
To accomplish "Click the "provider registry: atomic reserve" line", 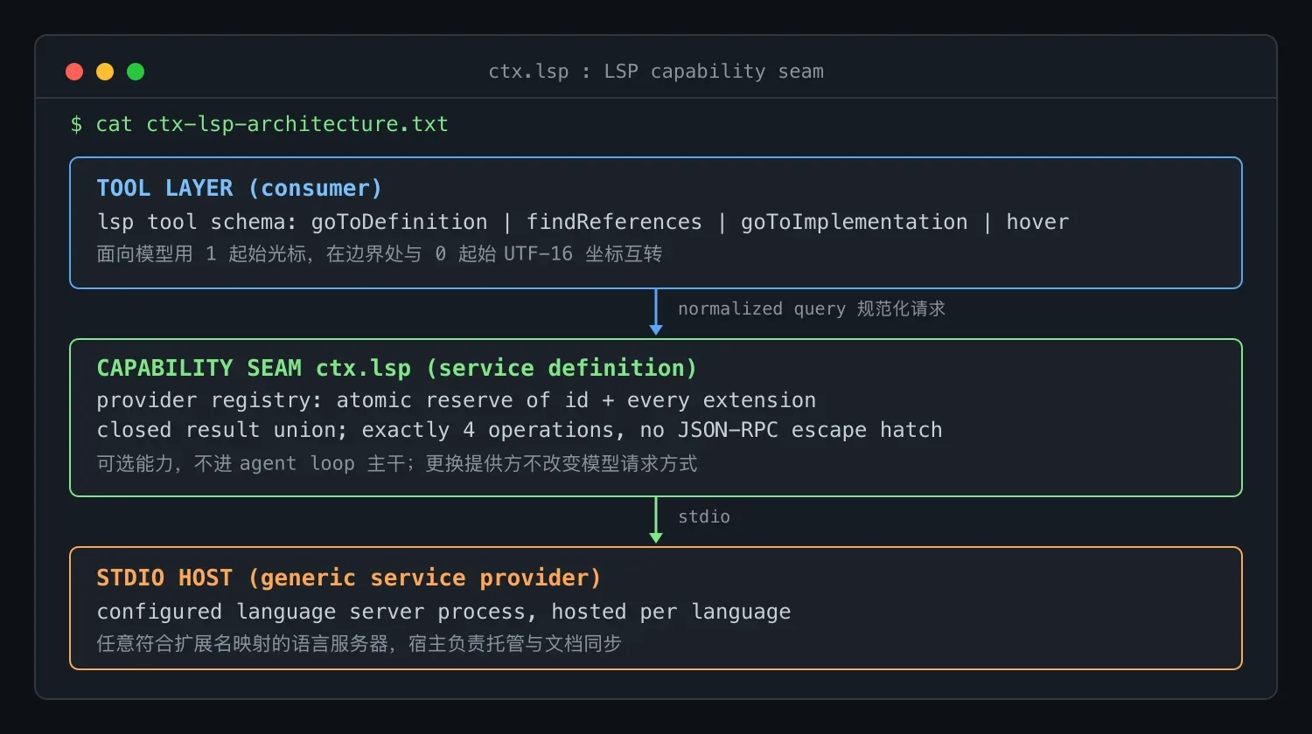I will click(457, 400).
